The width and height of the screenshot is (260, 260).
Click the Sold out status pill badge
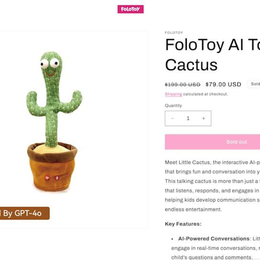pos(255,84)
